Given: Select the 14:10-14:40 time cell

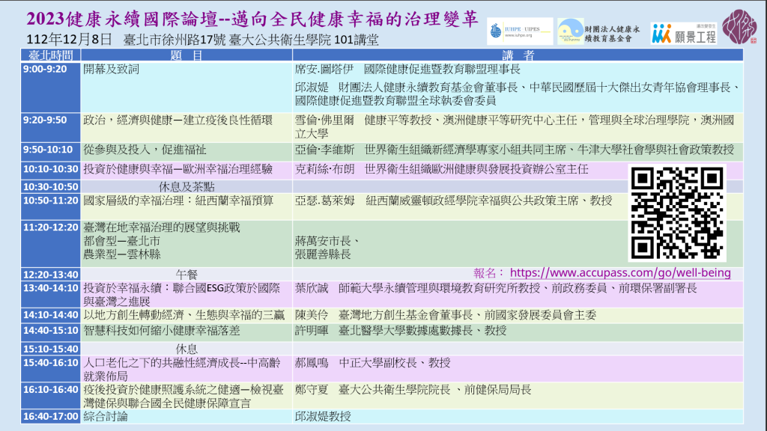Looking at the screenshot, I should point(50,315).
